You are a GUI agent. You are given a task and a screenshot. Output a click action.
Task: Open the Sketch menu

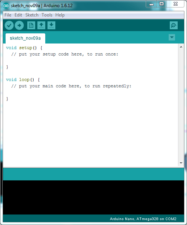[x=32, y=15]
